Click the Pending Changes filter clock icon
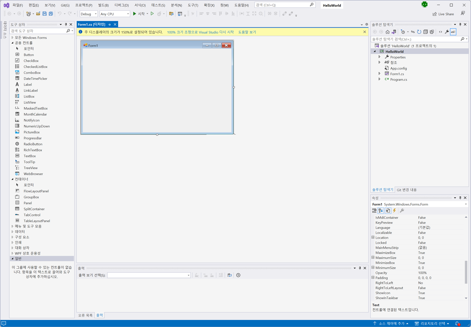The image size is (471, 327). pos(403,32)
